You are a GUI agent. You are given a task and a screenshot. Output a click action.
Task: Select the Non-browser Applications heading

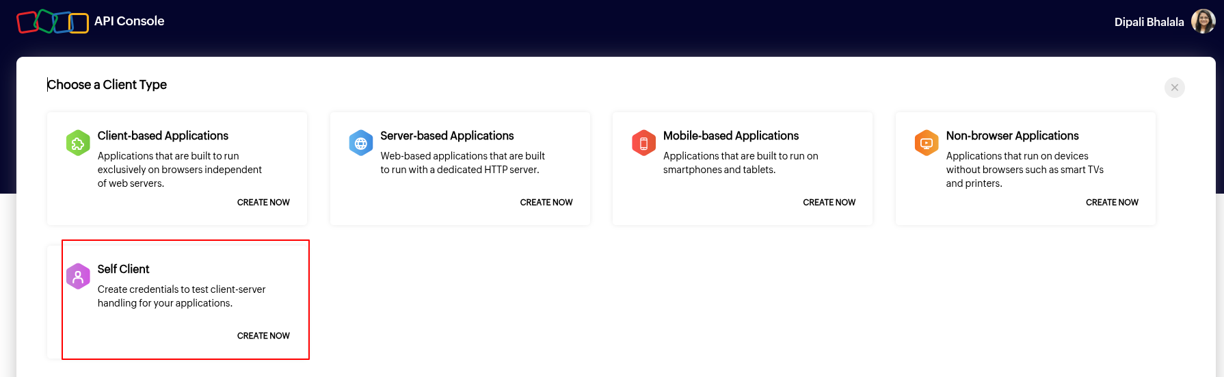tap(1012, 135)
